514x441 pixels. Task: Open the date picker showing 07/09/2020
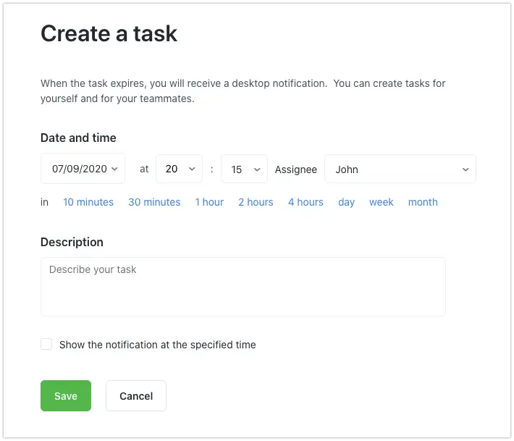tap(83, 169)
